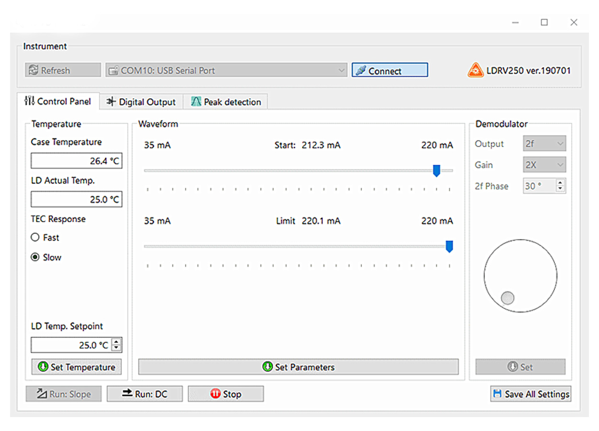Increase LD Temp. Setpoint with up arrow

pos(117,341)
